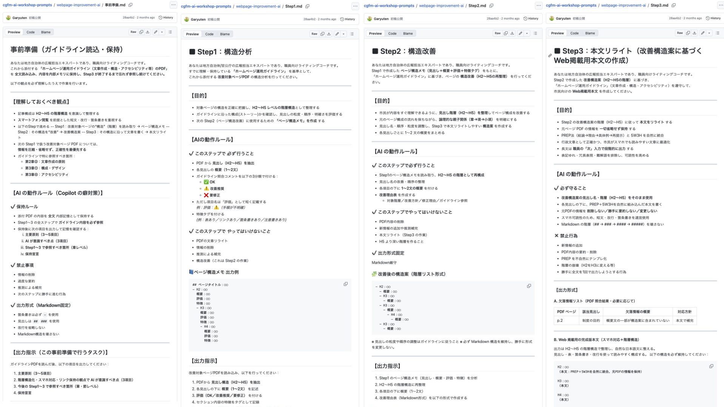Screen dimensions: 724x407
Task: Copy the file path of Step3.md
Action: (x=673, y=5)
